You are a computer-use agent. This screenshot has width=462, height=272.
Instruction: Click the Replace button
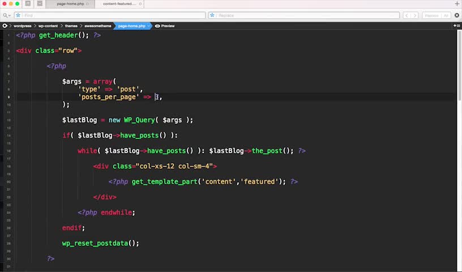point(431,15)
